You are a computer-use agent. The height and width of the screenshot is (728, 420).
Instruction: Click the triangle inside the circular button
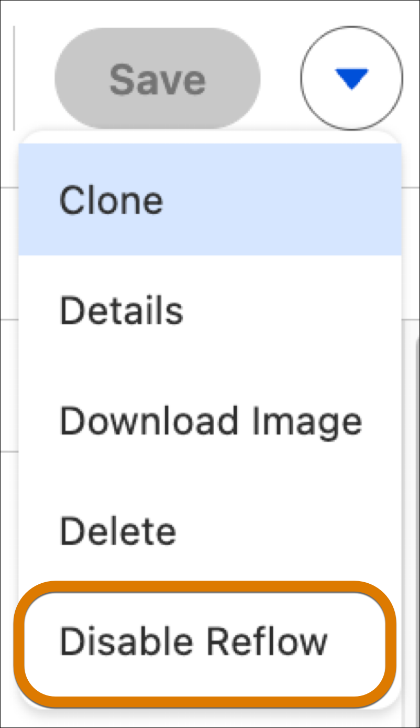pos(352,79)
